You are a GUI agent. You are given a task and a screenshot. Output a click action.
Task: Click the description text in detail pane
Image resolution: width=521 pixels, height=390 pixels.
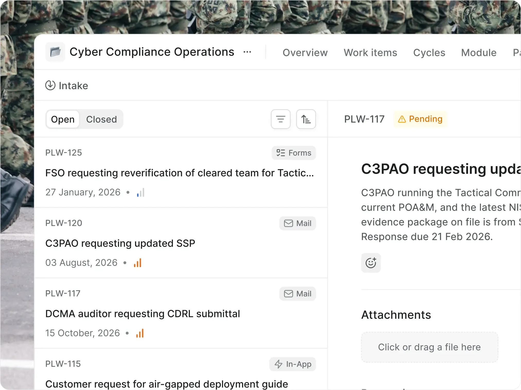pos(441,215)
